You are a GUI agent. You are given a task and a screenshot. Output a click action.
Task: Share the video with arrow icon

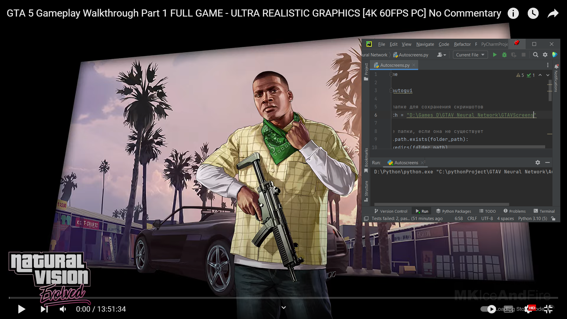click(x=553, y=13)
